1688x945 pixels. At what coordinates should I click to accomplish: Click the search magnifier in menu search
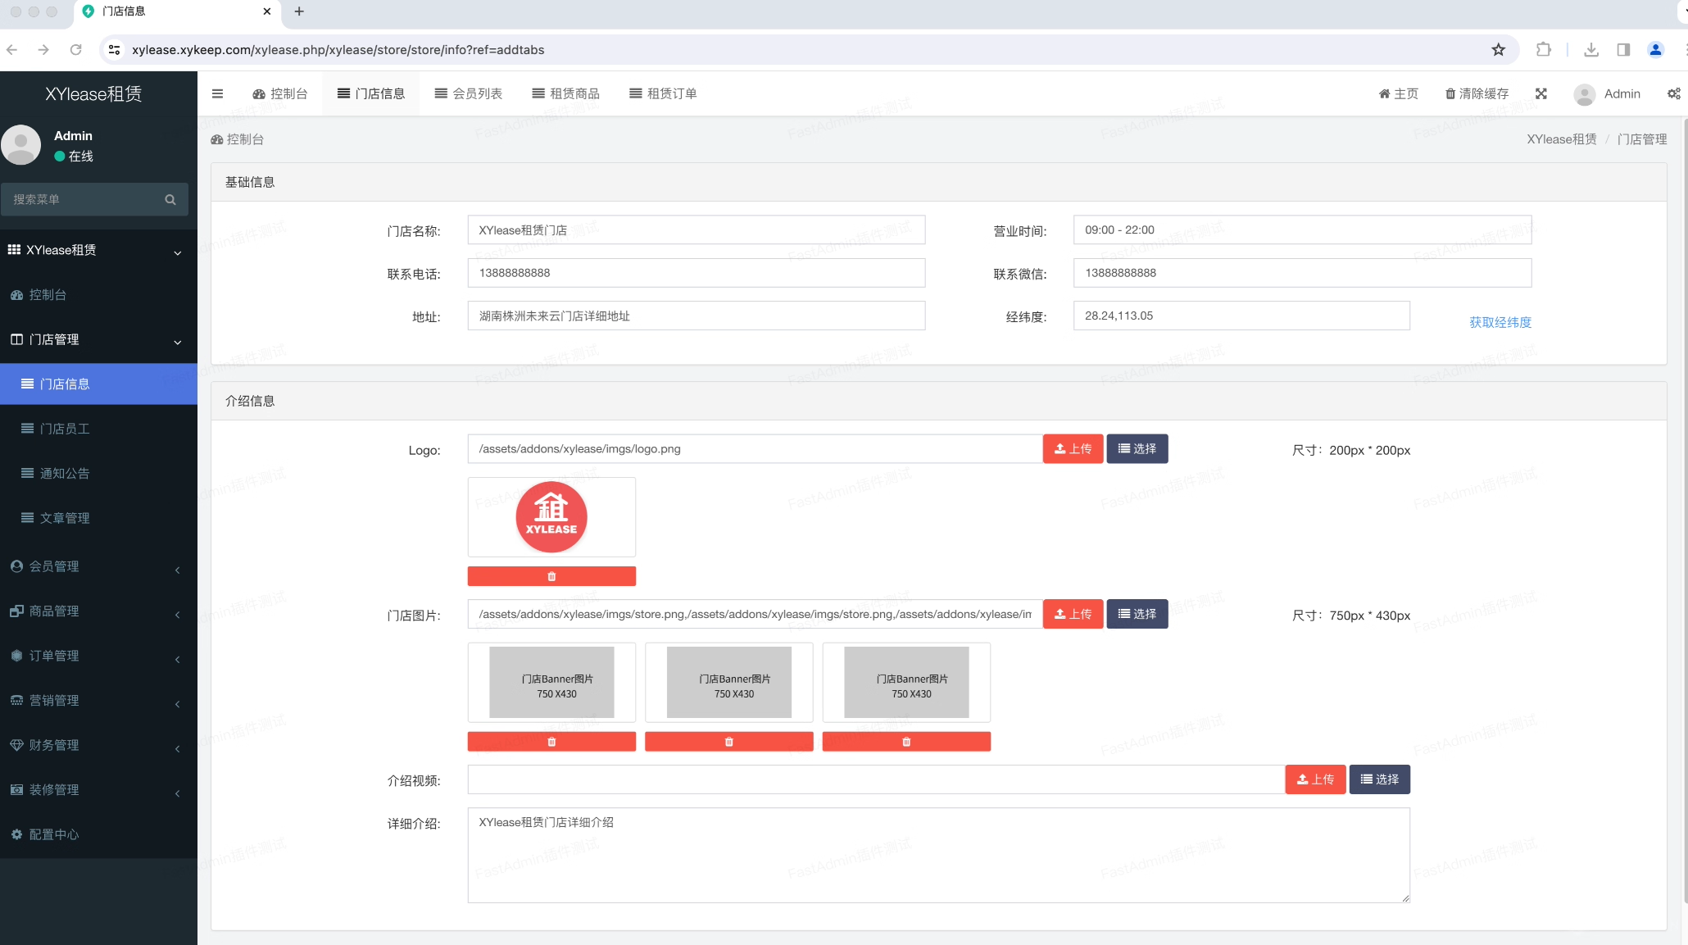(x=170, y=199)
